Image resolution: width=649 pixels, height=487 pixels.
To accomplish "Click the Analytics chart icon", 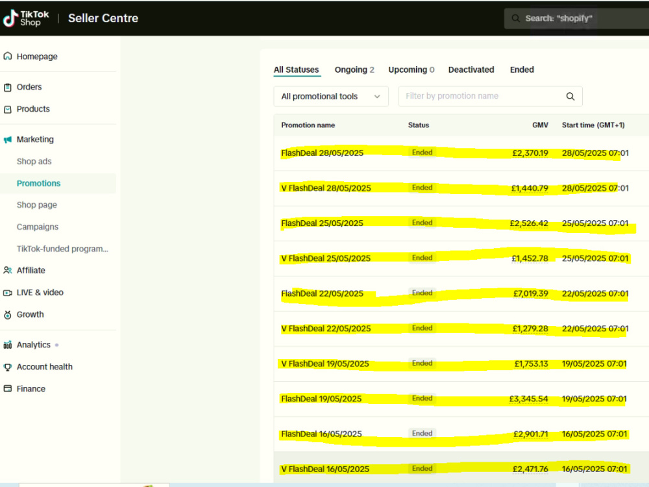I will (x=7, y=345).
